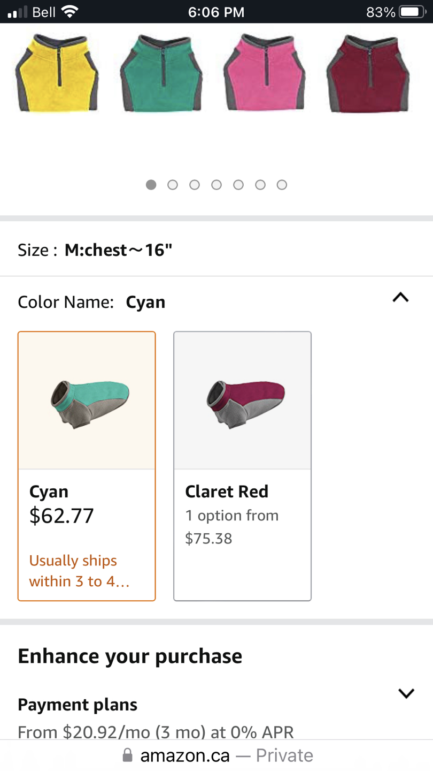
Task: Choose the Cyan color option card
Action: click(87, 466)
